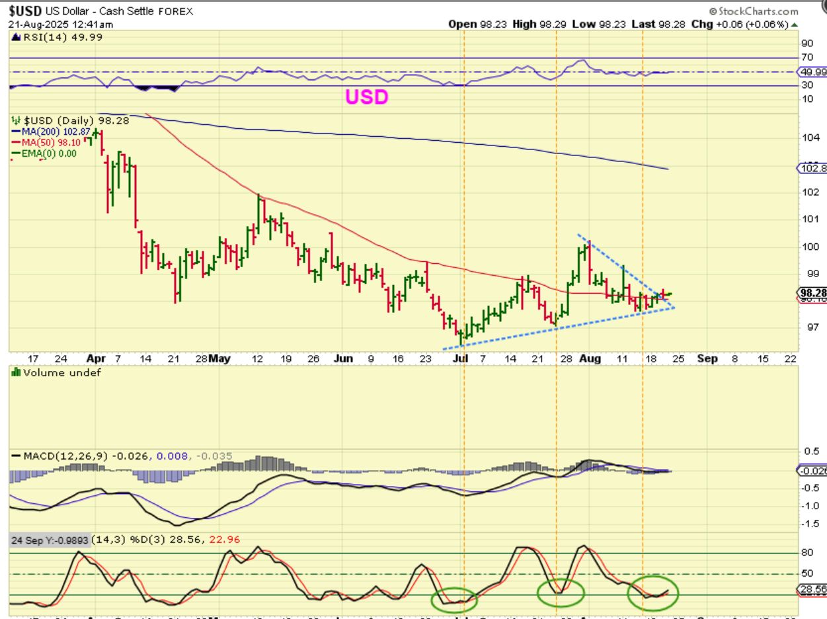The width and height of the screenshot is (827, 619).
Task: Click the Volume undef panel icon
Action: 14,373
